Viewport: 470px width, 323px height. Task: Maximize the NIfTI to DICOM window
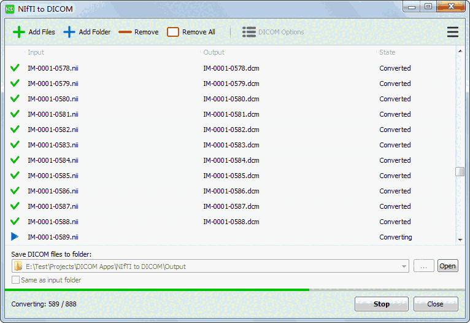pyautogui.click(x=428, y=7)
